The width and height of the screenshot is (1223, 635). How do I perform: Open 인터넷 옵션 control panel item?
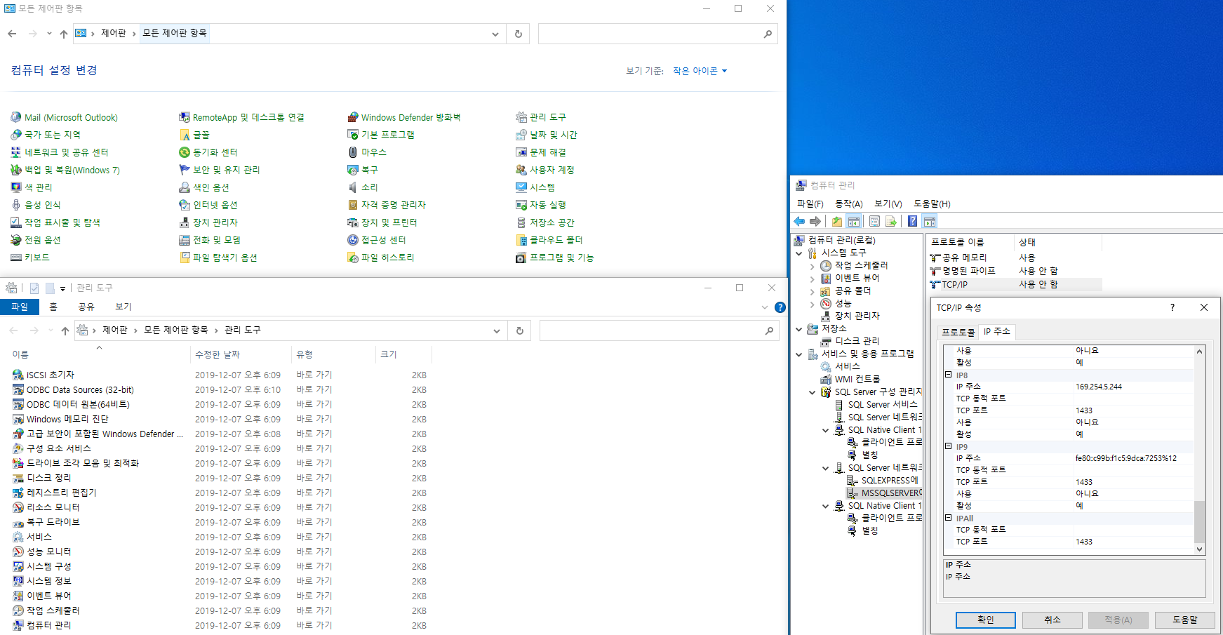(x=208, y=205)
